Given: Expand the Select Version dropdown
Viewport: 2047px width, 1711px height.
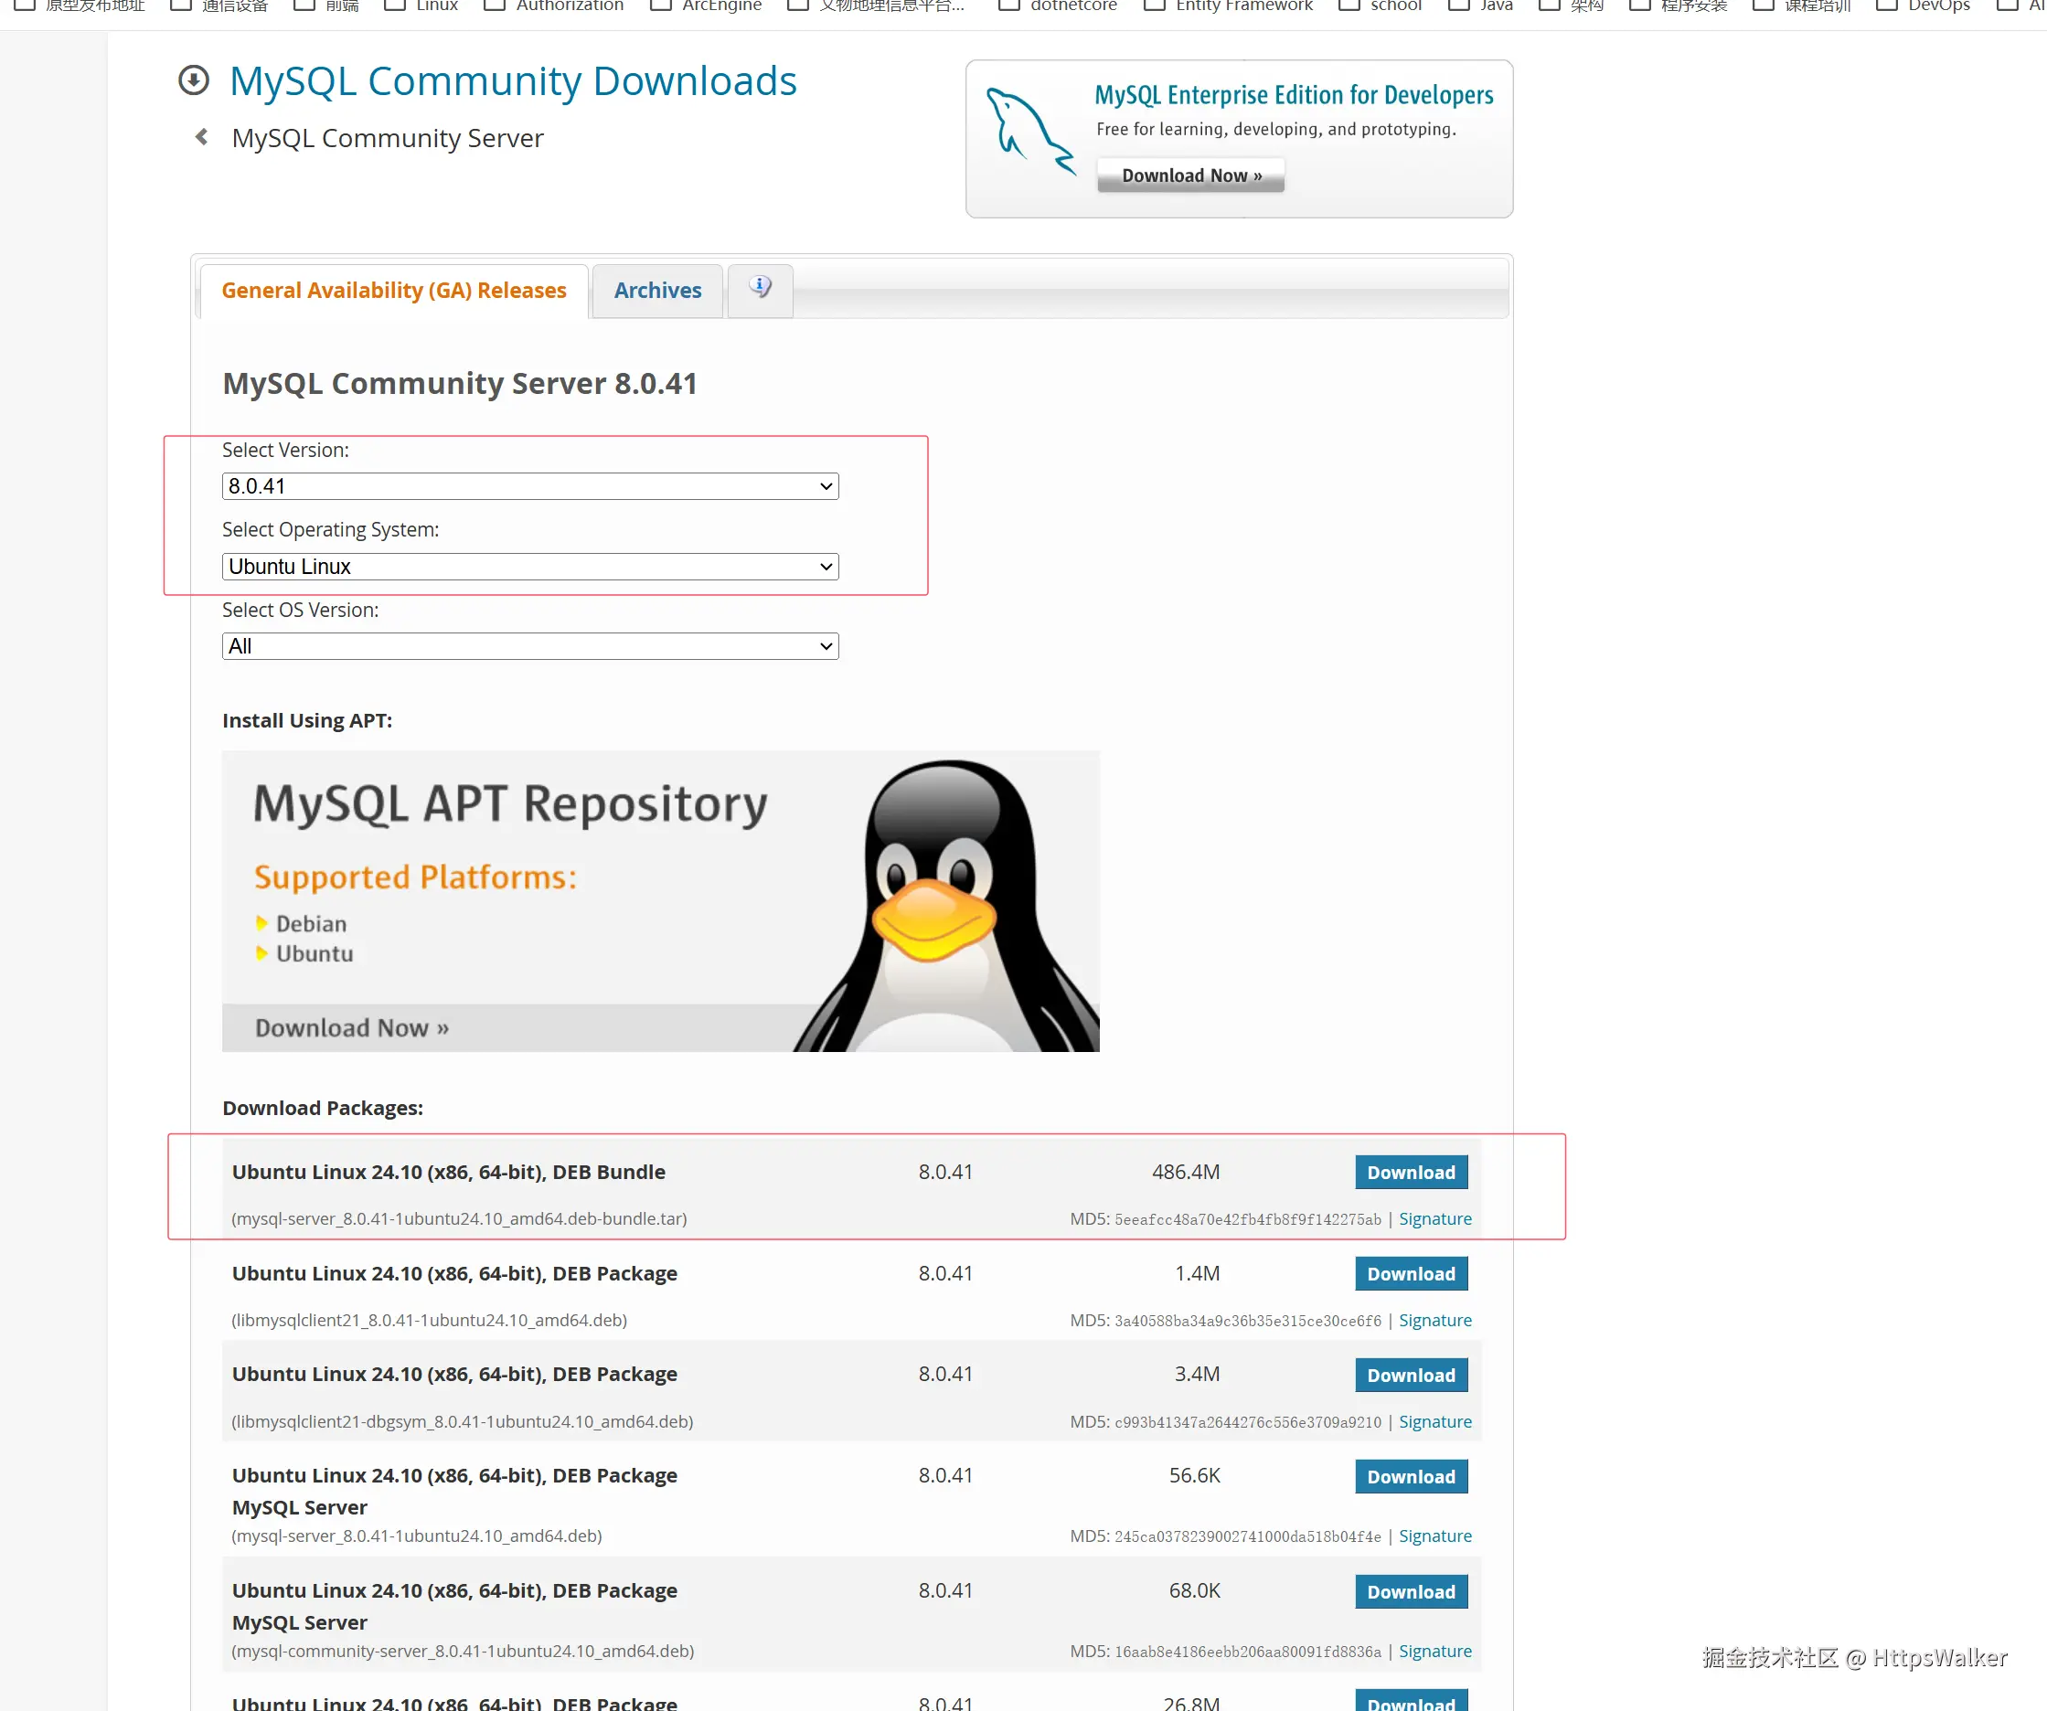Looking at the screenshot, I should (529, 486).
